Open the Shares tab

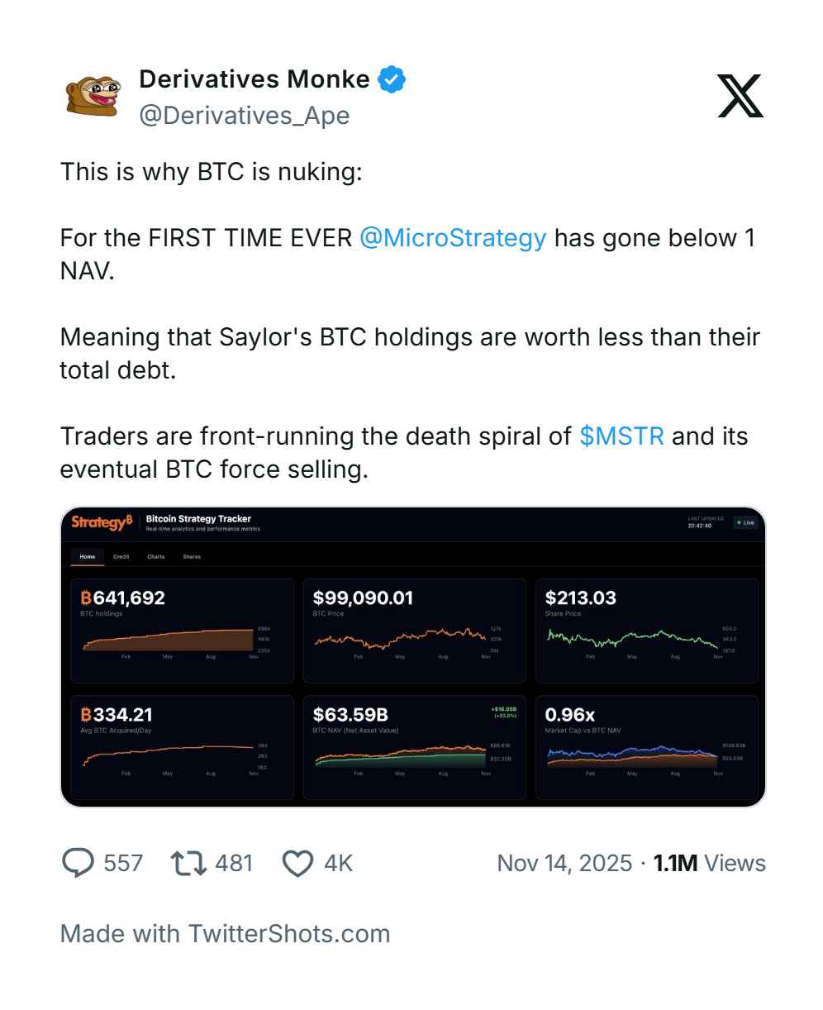(192, 556)
